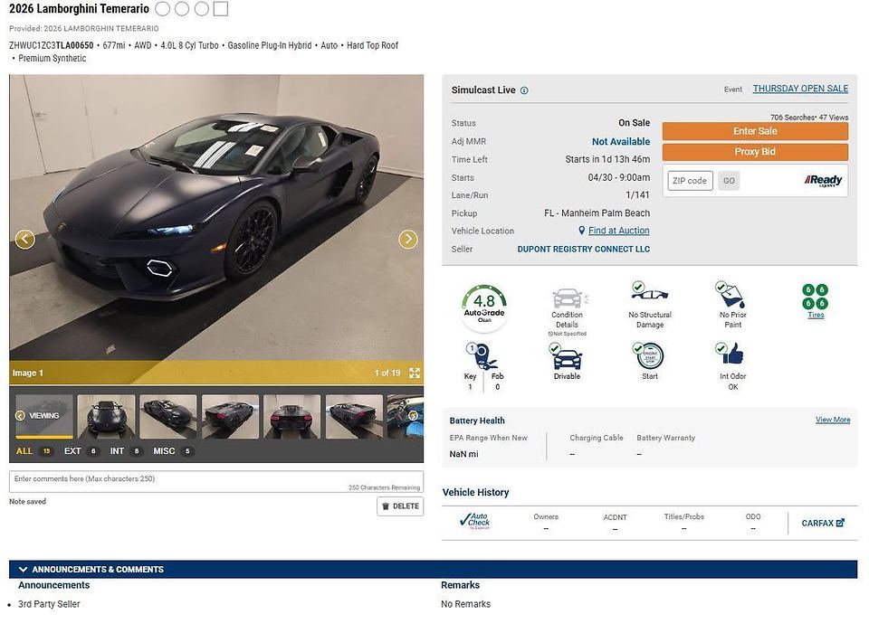Click '2026 Lamborghini Temerario' title

(79, 9)
